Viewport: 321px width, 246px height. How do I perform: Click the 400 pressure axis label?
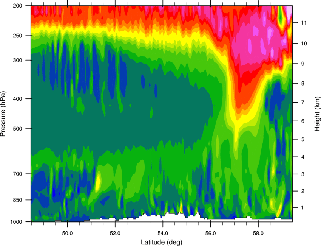[x=17, y=99]
